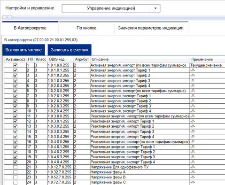225x185 pixels.
Task: Enable checkbox for Напряжение фазы С
Action: click(16, 182)
